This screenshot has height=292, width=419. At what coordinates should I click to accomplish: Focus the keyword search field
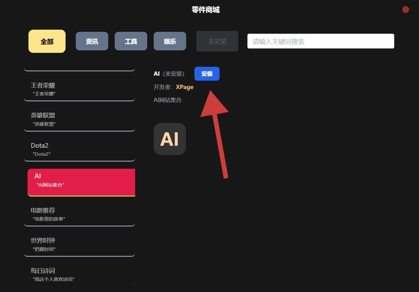(x=321, y=41)
